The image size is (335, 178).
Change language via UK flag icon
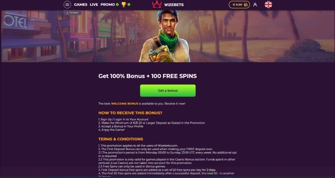(x=268, y=5)
